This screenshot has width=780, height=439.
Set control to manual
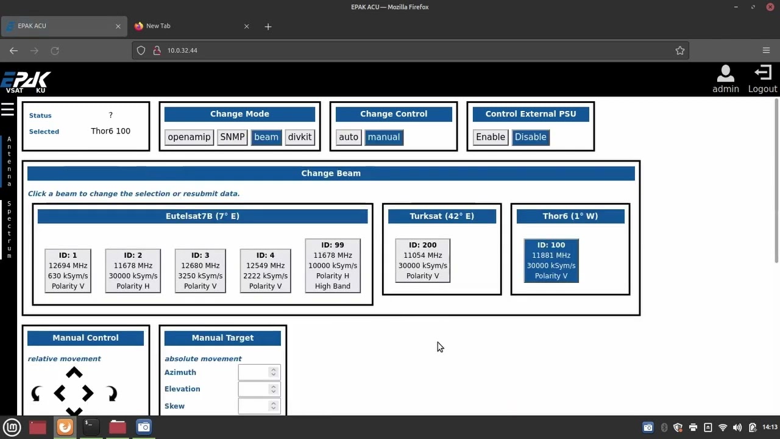[384, 137]
